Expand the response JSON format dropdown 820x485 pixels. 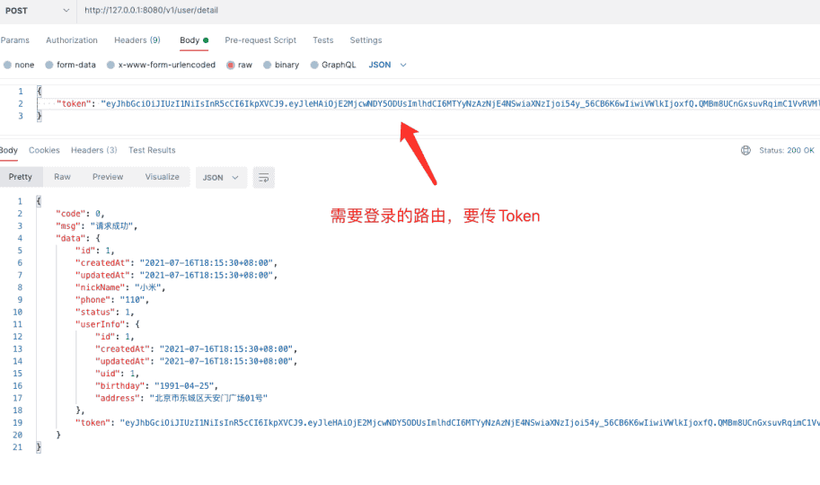pyautogui.click(x=221, y=178)
